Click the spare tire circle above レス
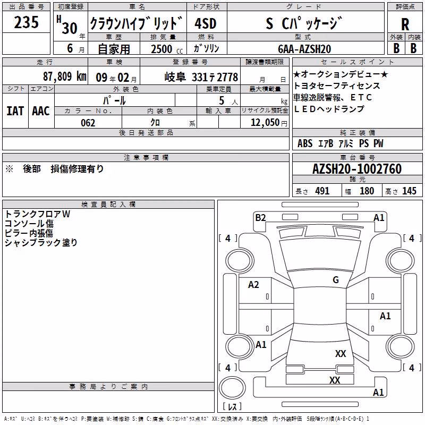425x425 pixels. click(232, 388)
